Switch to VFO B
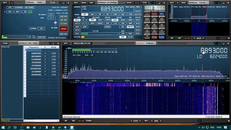 click(77, 23)
